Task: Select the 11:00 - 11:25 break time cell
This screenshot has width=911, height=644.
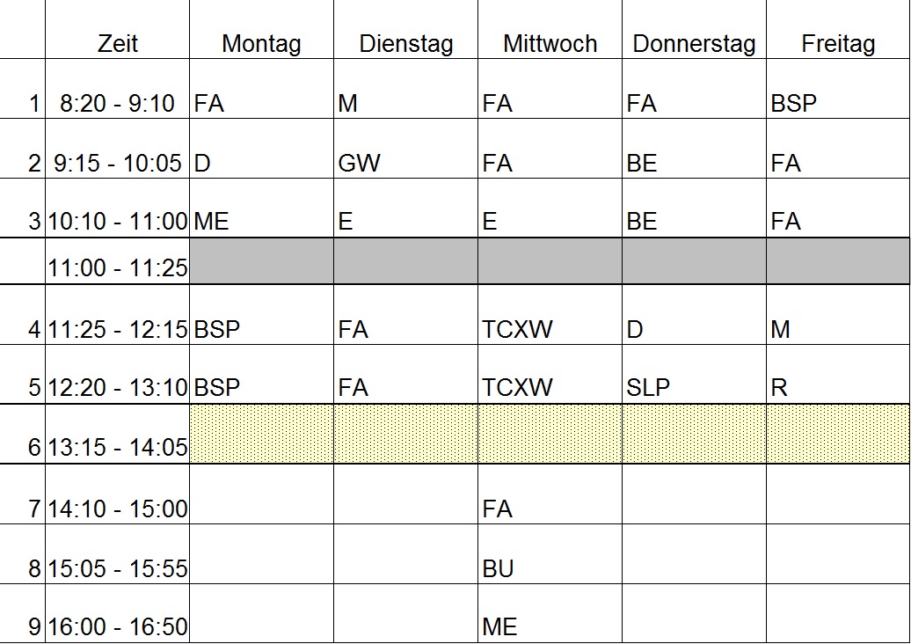Action: pyautogui.click(x=117, y=261)
